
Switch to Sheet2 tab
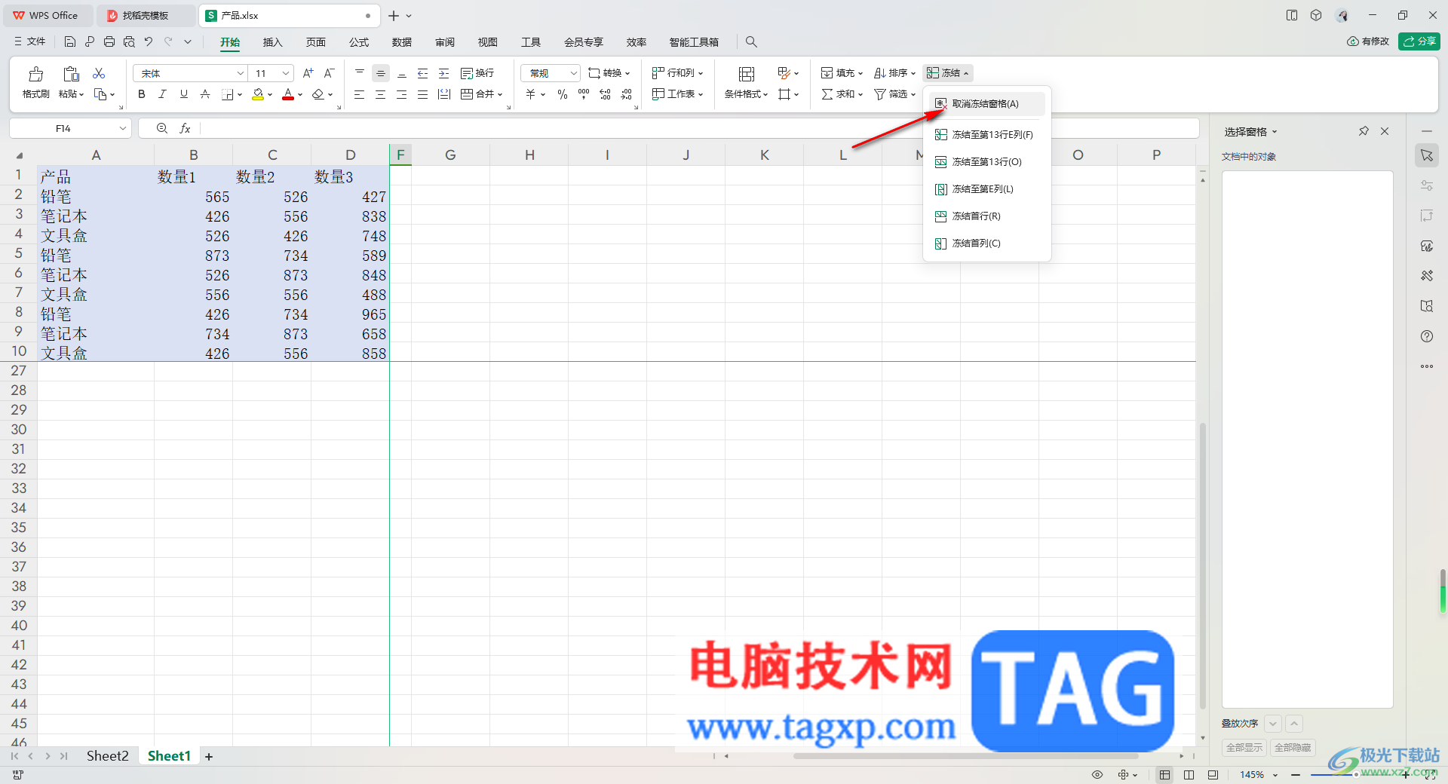coord(107,756)
